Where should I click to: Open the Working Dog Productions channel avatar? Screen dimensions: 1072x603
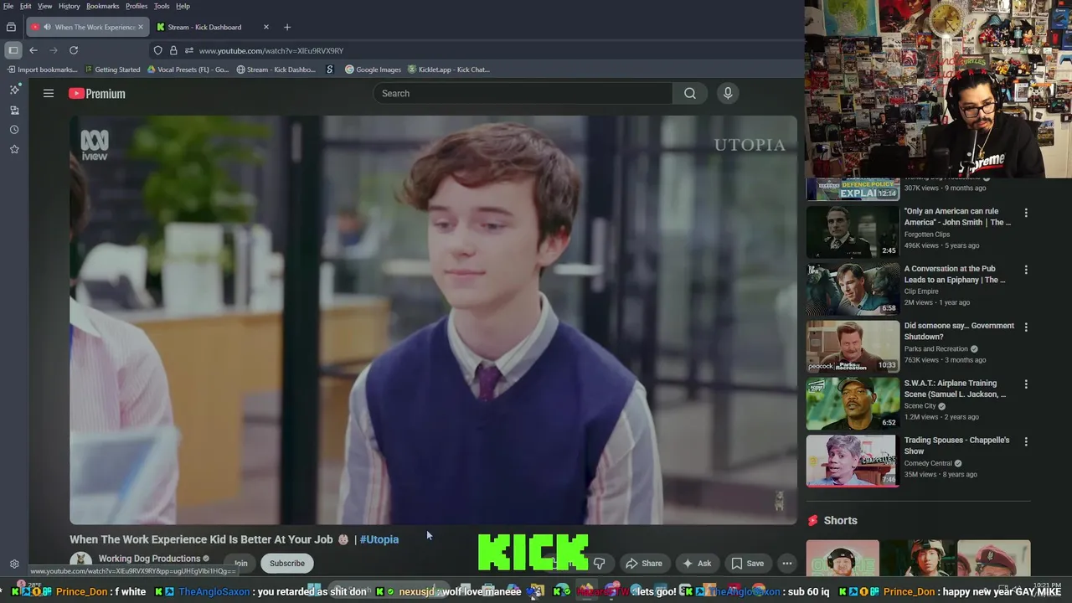click(x=80, y=563)
